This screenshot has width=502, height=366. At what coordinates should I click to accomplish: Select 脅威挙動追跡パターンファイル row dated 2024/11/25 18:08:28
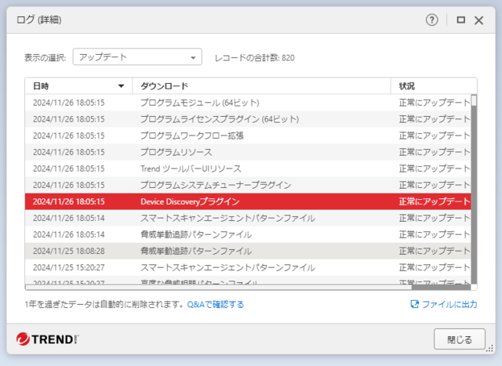[248, 251]
